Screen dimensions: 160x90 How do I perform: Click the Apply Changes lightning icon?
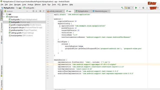[x=140, y=8]
